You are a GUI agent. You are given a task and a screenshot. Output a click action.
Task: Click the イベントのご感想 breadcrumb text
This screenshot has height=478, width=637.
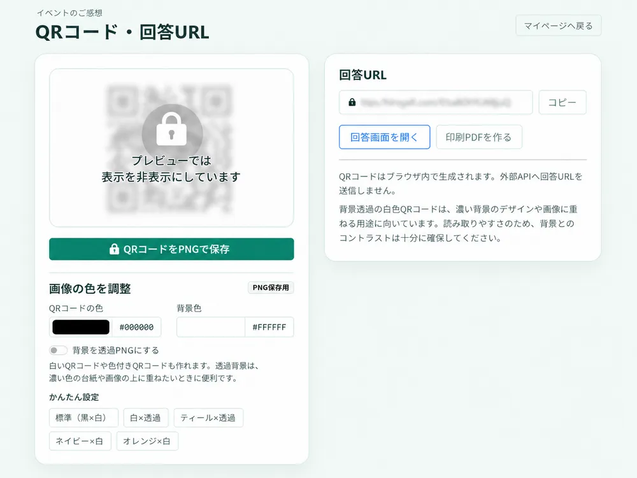pos(69,13)
